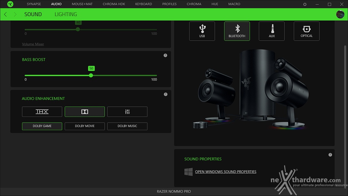Click the Bass Boost slider handle
The width and height of the screenshot is (348, 196).
91,76
